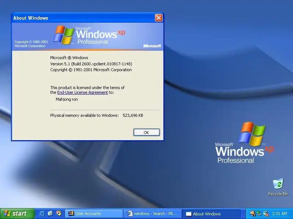Click the network tray icon with red X
293x219 pixels.
tap(266, 214)
